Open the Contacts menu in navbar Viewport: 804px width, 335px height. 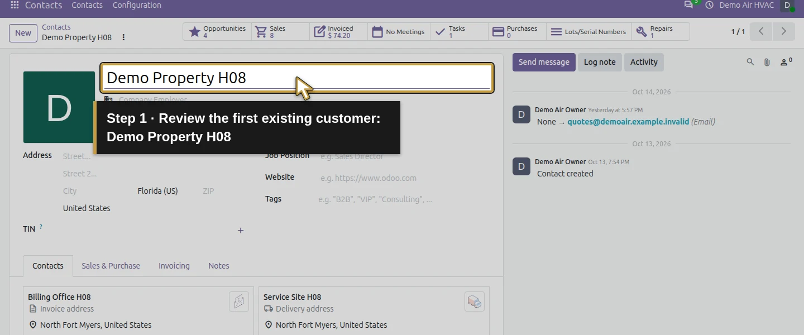click(x=87, y=5)
